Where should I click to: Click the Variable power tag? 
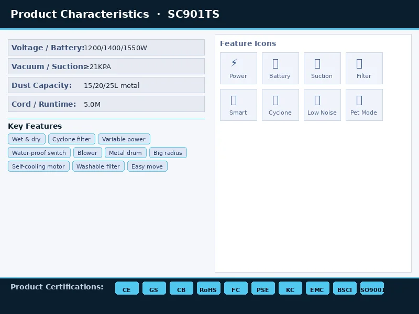(124, 139)
